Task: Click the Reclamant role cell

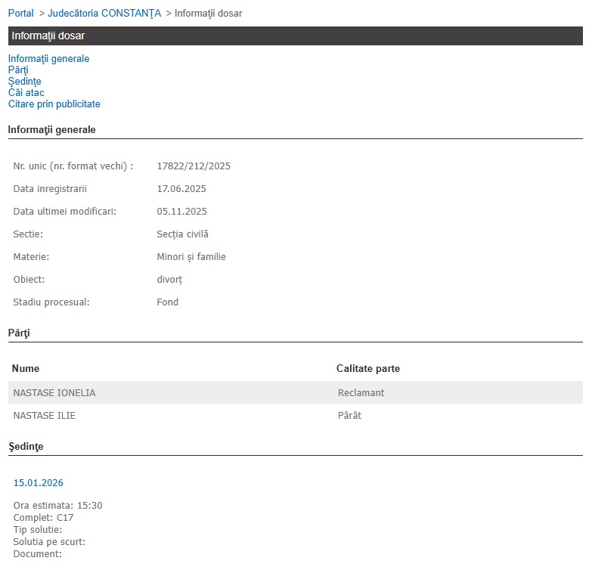Action: [361, 393]
